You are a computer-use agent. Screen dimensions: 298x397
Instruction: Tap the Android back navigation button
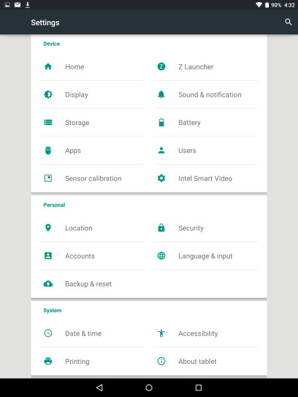(99, 387)
